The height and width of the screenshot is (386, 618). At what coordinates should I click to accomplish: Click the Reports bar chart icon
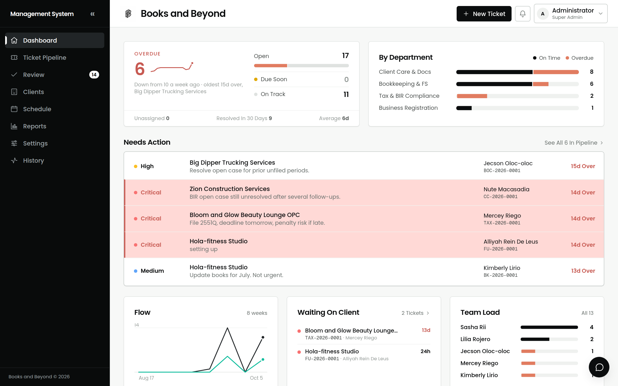(x=14, y=126)
